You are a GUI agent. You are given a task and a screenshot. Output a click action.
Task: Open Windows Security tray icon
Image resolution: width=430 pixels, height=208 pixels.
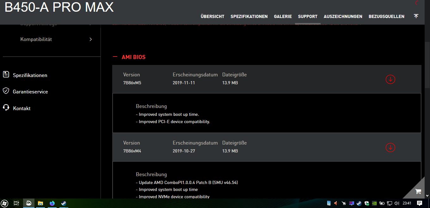tap(367, 203)
